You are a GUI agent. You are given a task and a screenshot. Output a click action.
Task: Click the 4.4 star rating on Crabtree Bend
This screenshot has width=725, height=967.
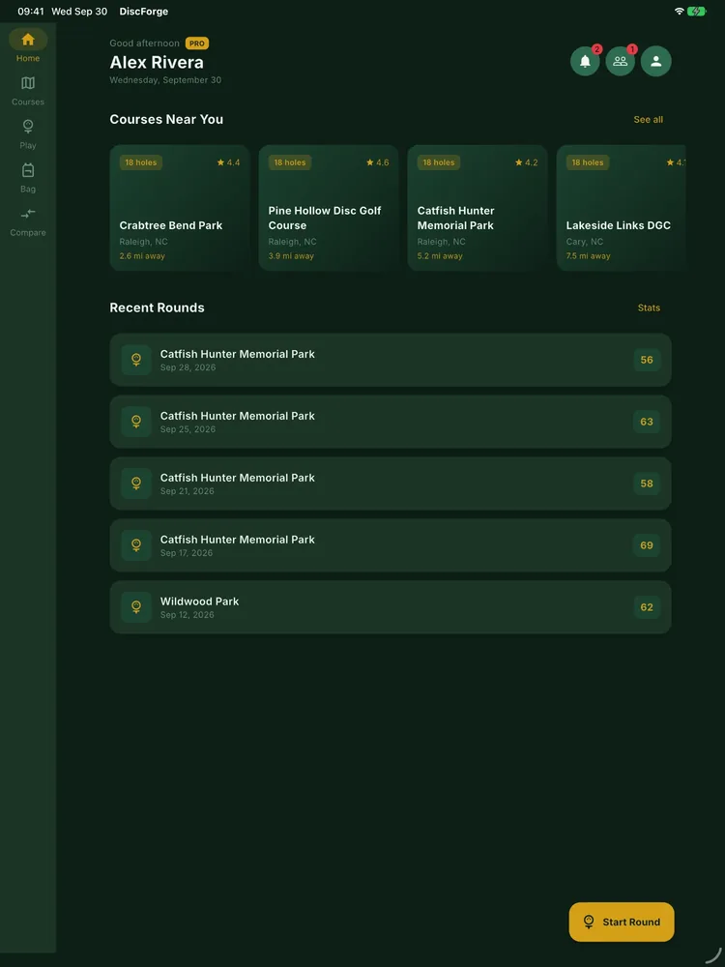pyautogui.click(x=228, y=162)
